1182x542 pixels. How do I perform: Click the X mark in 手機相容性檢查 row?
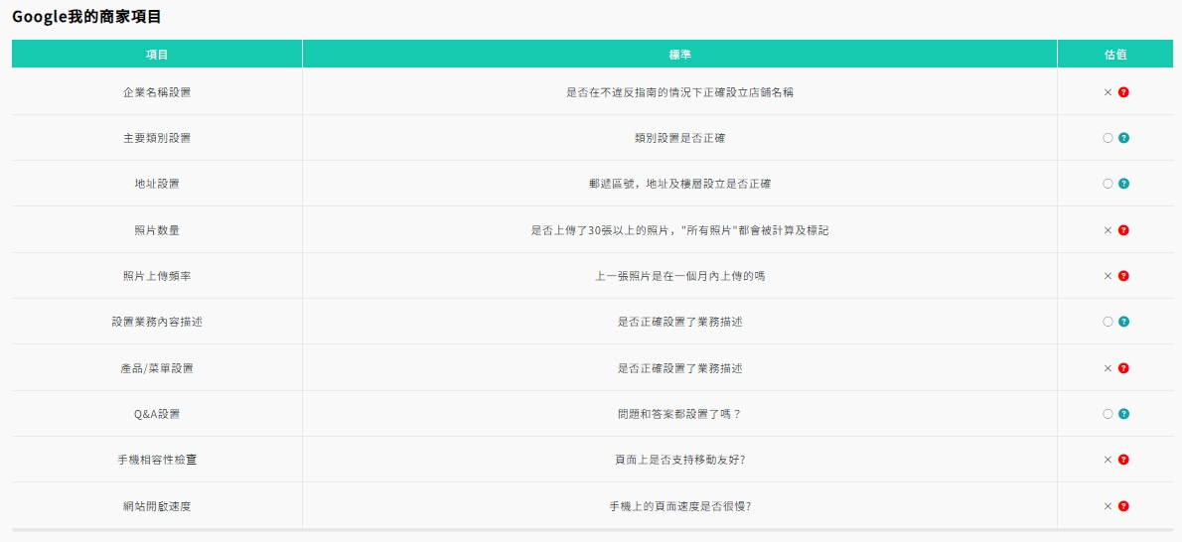coord(1108,460)
